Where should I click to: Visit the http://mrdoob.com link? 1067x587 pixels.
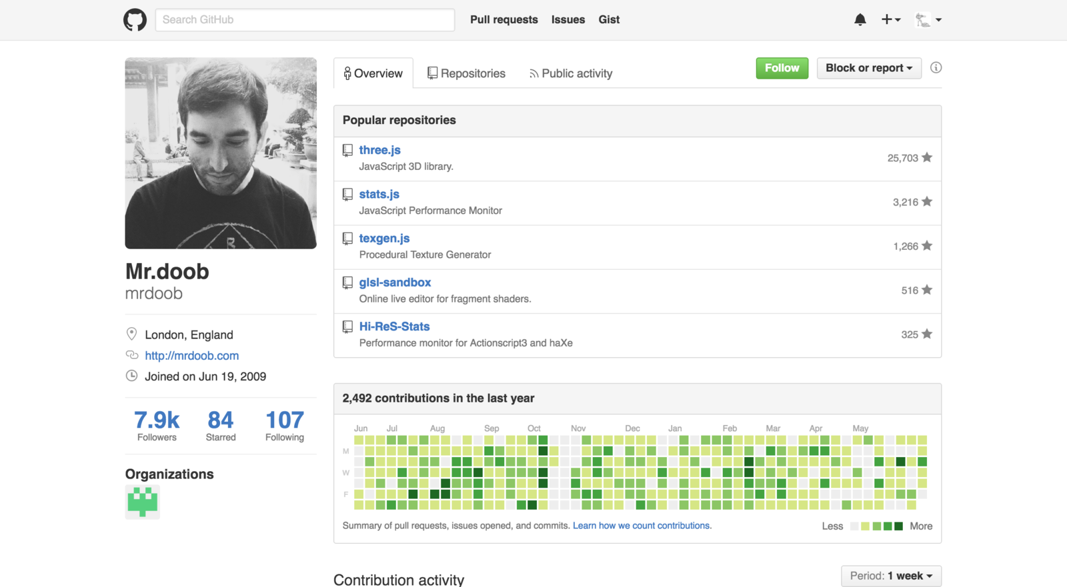point(192,356)
